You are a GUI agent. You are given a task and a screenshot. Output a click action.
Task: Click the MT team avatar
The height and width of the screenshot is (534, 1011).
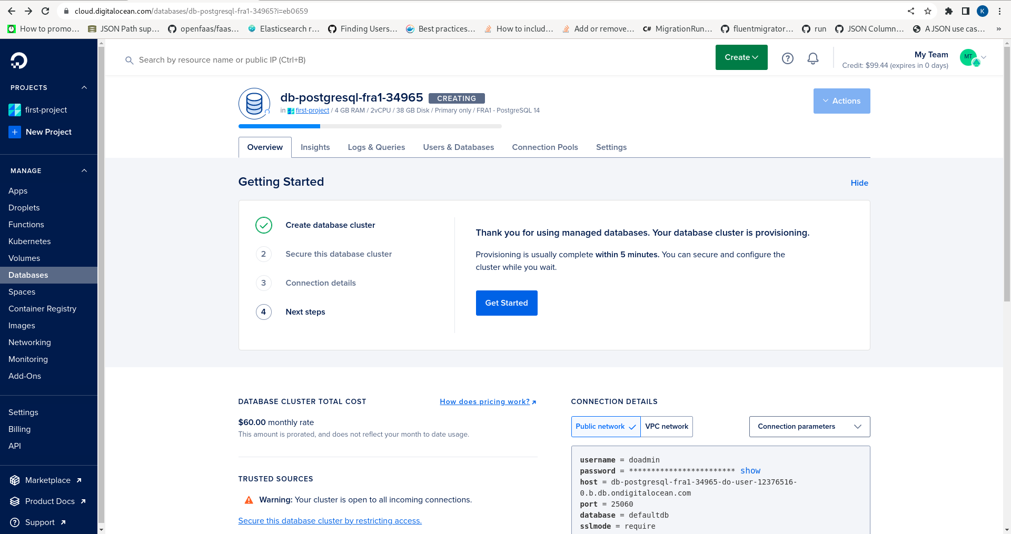point(969,57)
